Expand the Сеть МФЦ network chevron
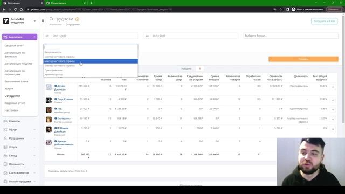Viewport: 345px width, 194px height. click(x=34, y=21)
